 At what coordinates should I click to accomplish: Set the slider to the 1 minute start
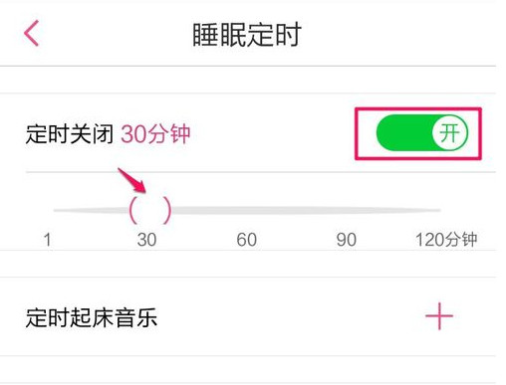tap(57, 210)
